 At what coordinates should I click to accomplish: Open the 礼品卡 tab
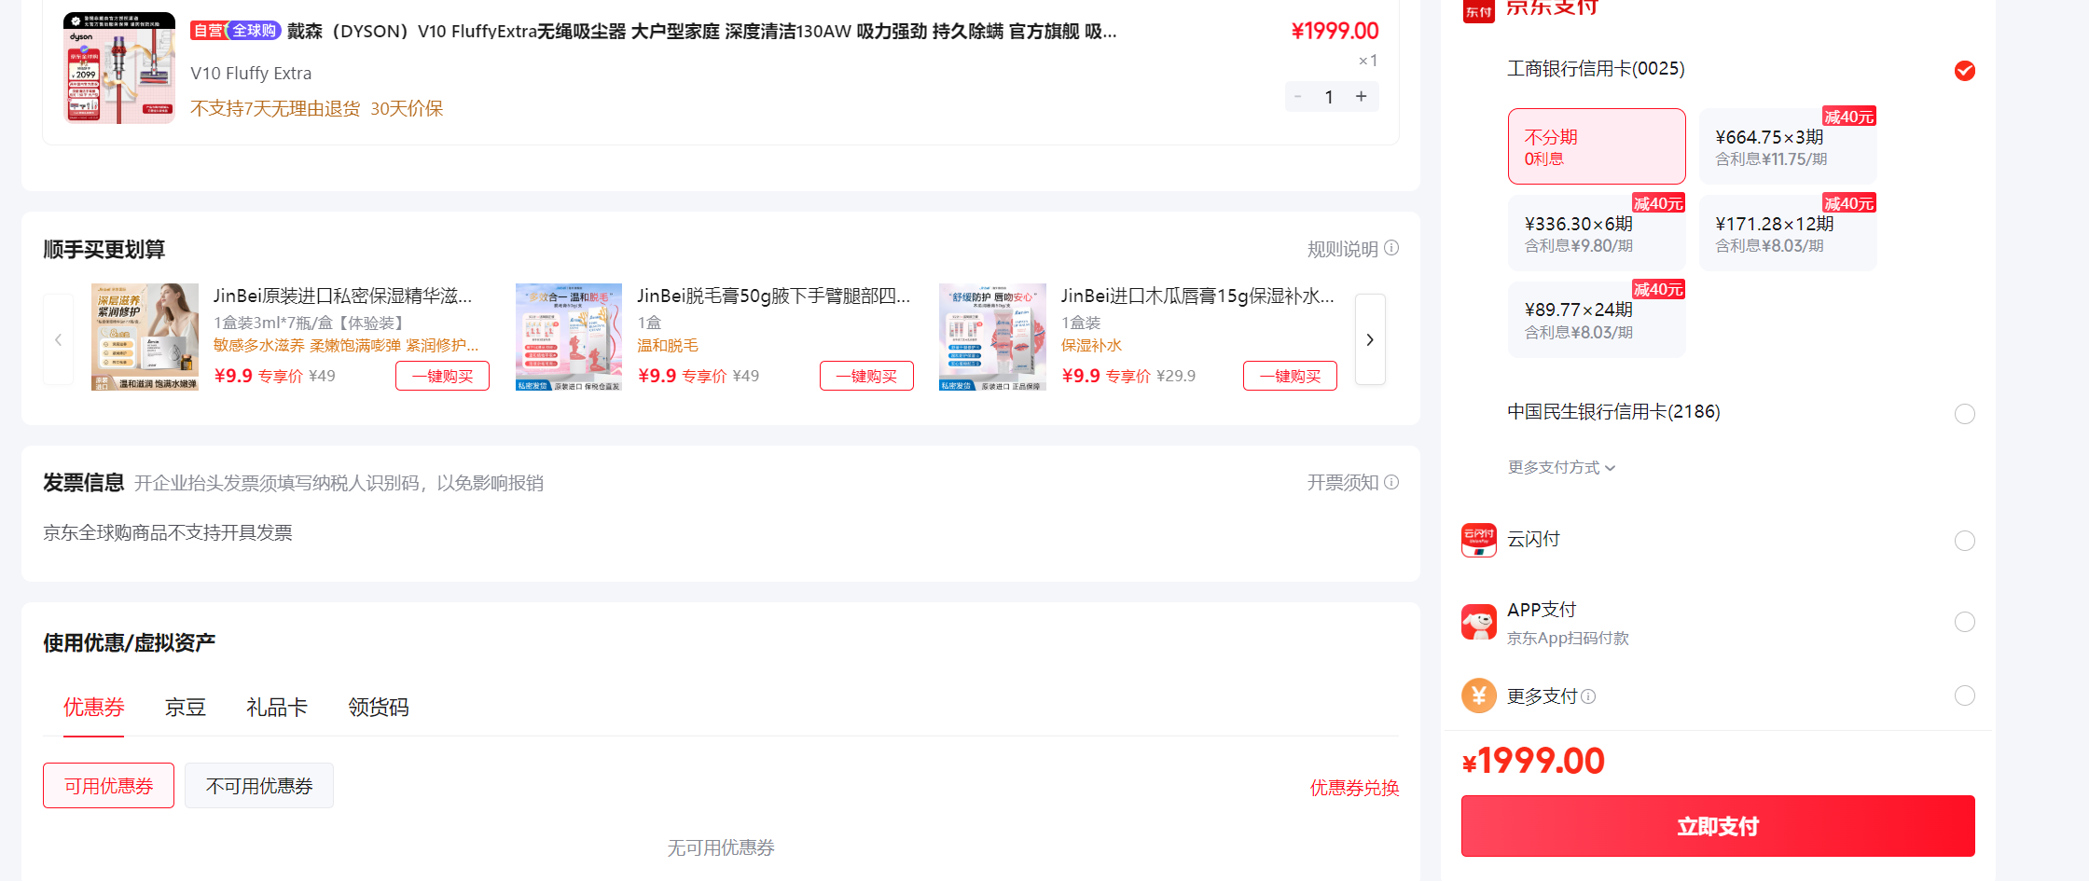click(x=277, y=708)
